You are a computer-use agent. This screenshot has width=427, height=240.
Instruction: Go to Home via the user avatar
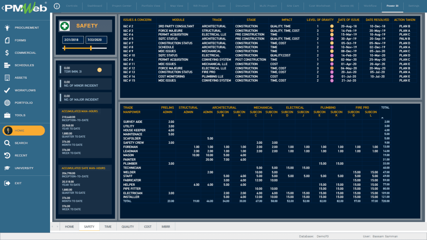(8, 130)
